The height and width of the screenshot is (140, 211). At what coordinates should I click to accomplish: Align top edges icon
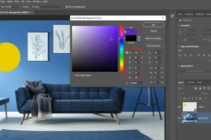point(199,55)
